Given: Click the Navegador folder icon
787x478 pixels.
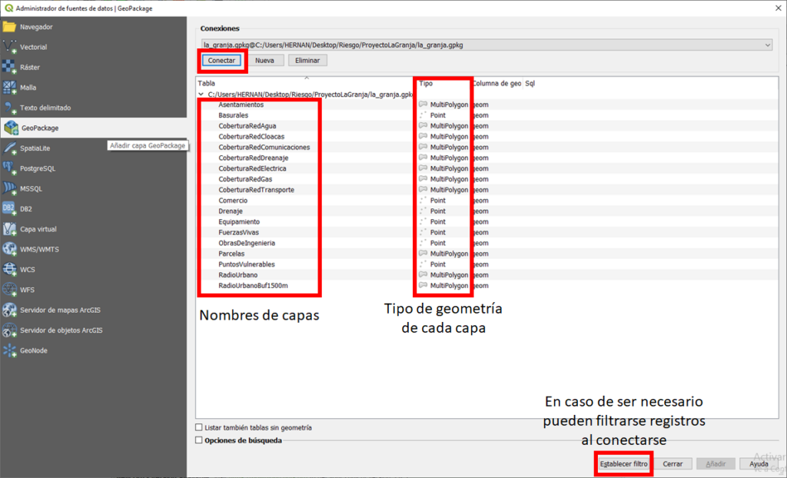Looking at the screenshot, I should pos(9,27).
